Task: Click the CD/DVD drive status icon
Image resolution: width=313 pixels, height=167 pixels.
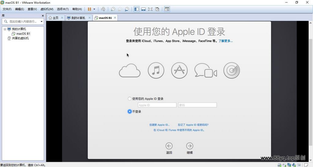Action: pos(284,165)
